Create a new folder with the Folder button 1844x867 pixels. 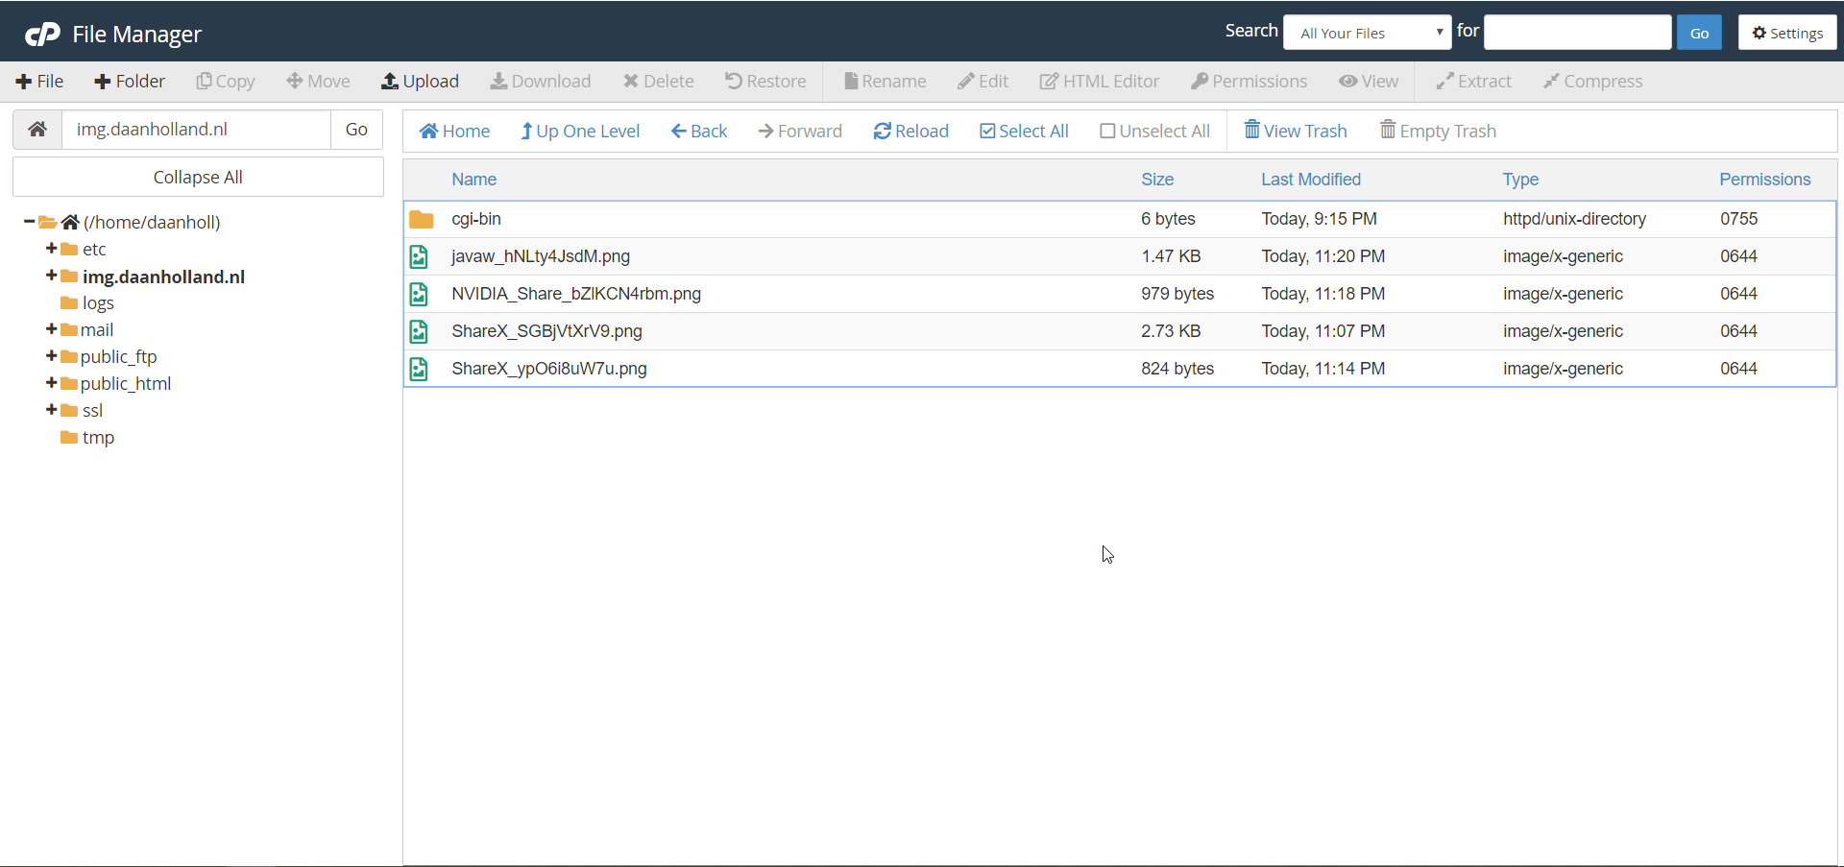[x=130, y=82]
